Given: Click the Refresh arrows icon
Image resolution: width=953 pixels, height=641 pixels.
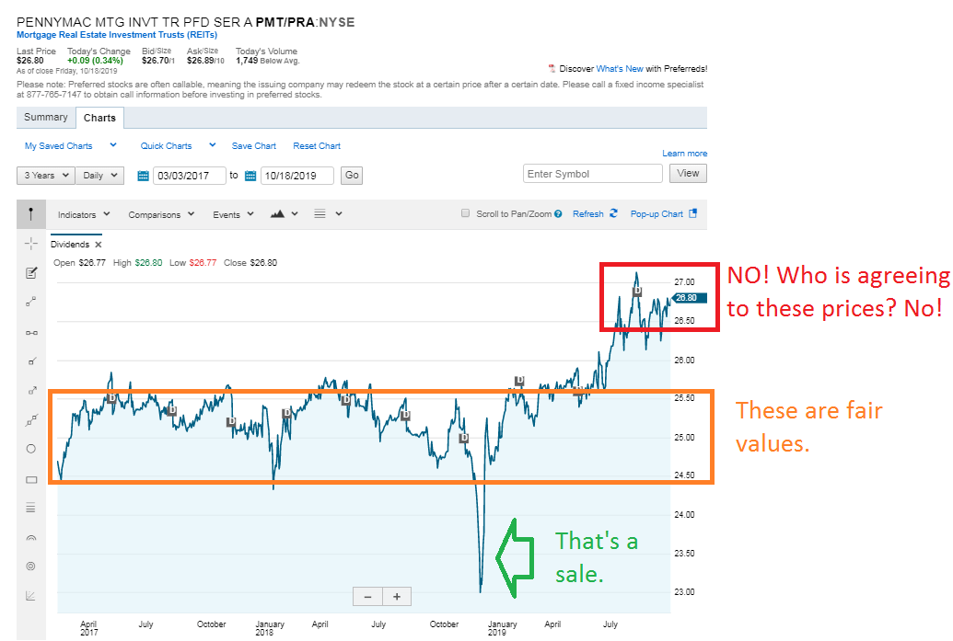Looking at the screenshot, I should click(x=613, y=214).
